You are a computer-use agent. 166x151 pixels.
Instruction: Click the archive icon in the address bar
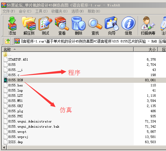pos(18,41)
